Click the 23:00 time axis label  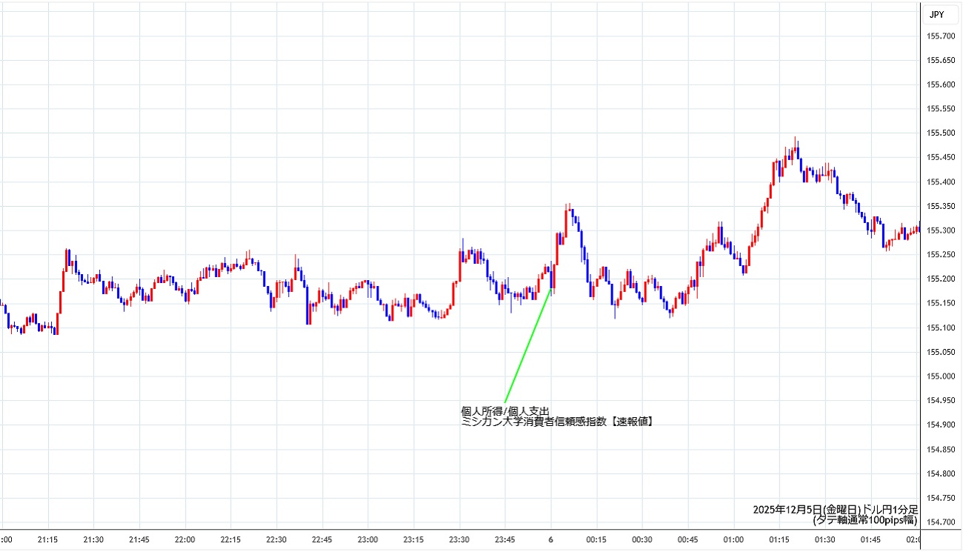pos(367,539)
